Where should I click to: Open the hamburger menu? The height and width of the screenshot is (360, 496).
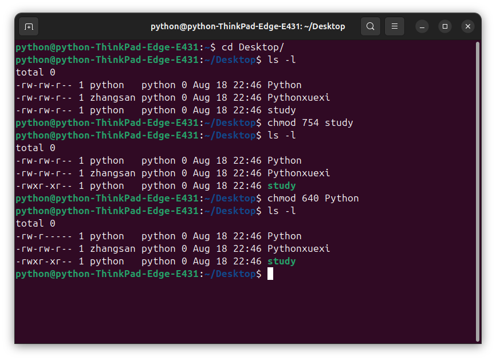tap(395, 26)
